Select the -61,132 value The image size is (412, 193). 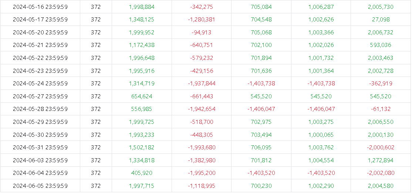pos(381,109)
